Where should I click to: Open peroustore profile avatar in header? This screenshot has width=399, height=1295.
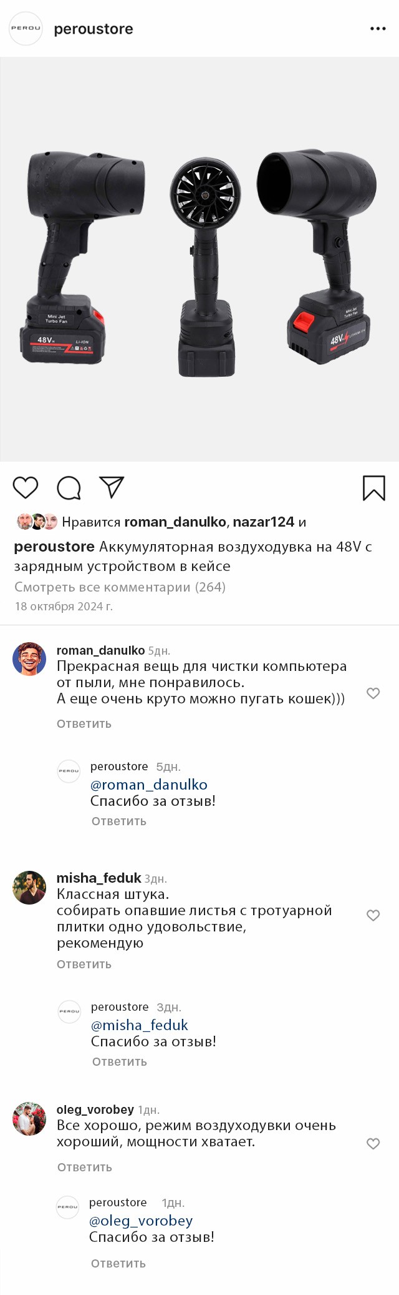tap(26, 29)
